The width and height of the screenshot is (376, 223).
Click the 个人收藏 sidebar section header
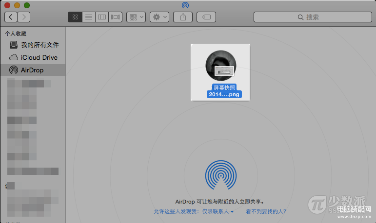pyautogui.click(x=16, y=34)
